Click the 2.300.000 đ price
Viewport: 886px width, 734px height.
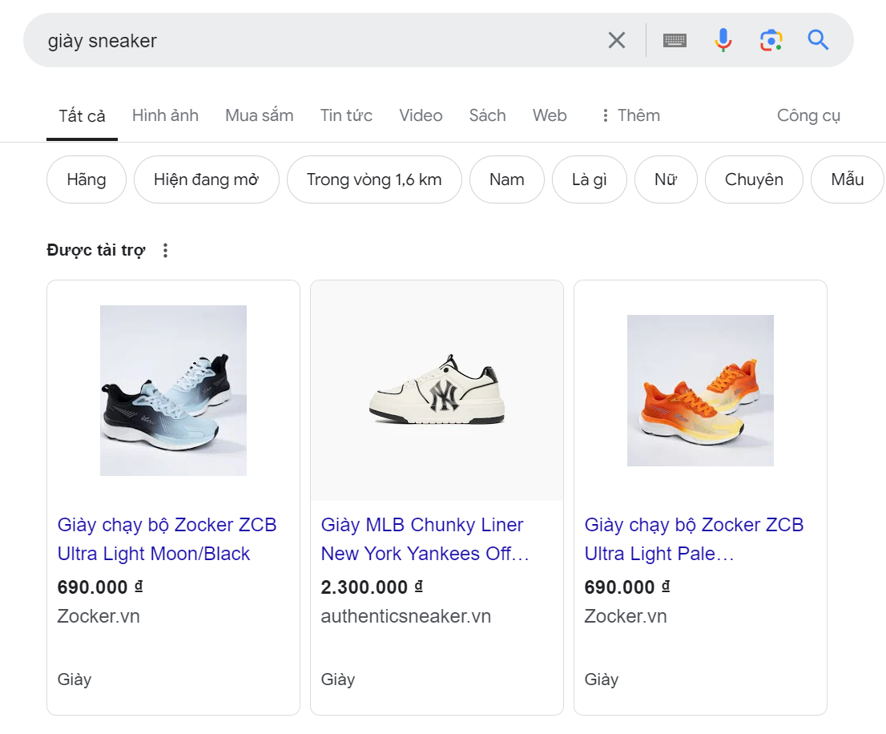tap(371, 587)
